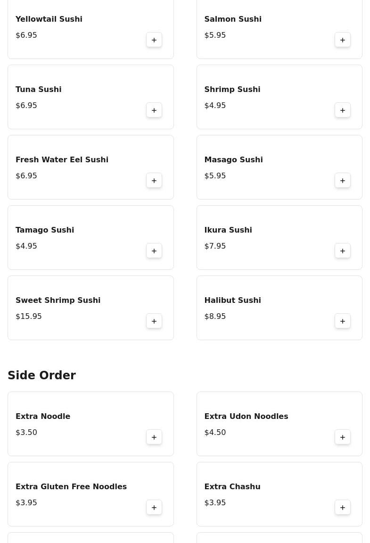Select the Ikura Sushi $7.95 price
Image resolution: width=370 pixels, height=543 pixels.
click(x=215, y=246)
